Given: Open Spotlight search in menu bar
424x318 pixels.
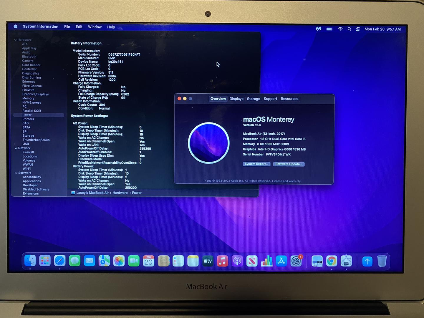Looking at the screenshot, I should [349, 29].
